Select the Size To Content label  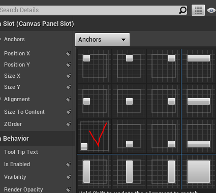tap(24, 112)
